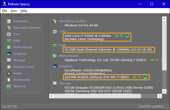Select Motherboard in the sidebar
The width and height of the screenshot is (170, 110).
point(23,47)
